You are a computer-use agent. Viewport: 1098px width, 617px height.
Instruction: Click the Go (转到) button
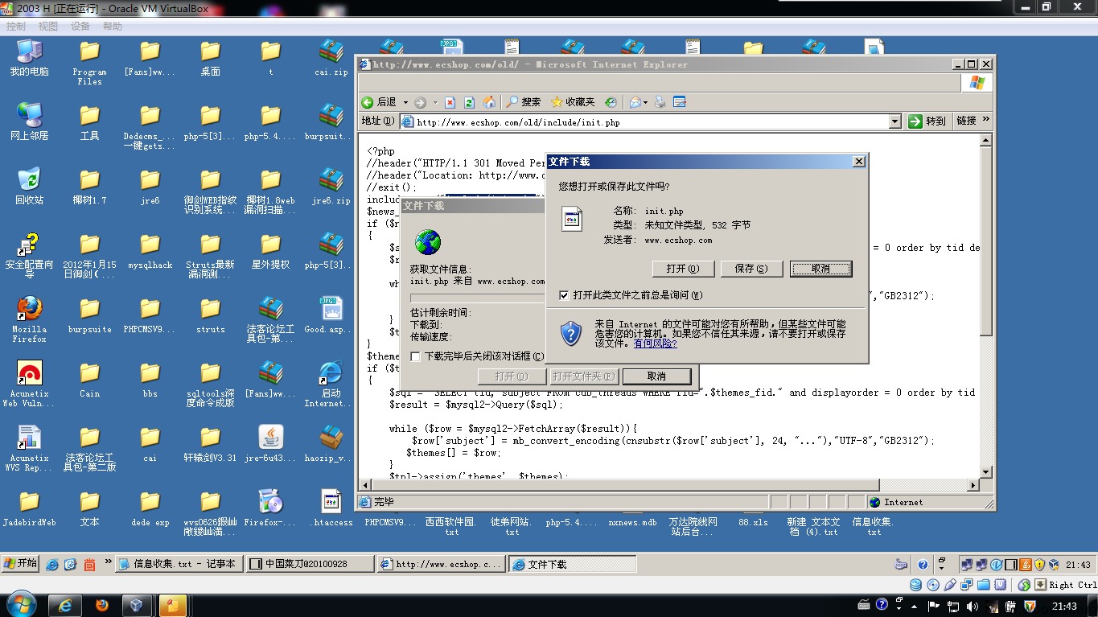click(x=927, y=121)
